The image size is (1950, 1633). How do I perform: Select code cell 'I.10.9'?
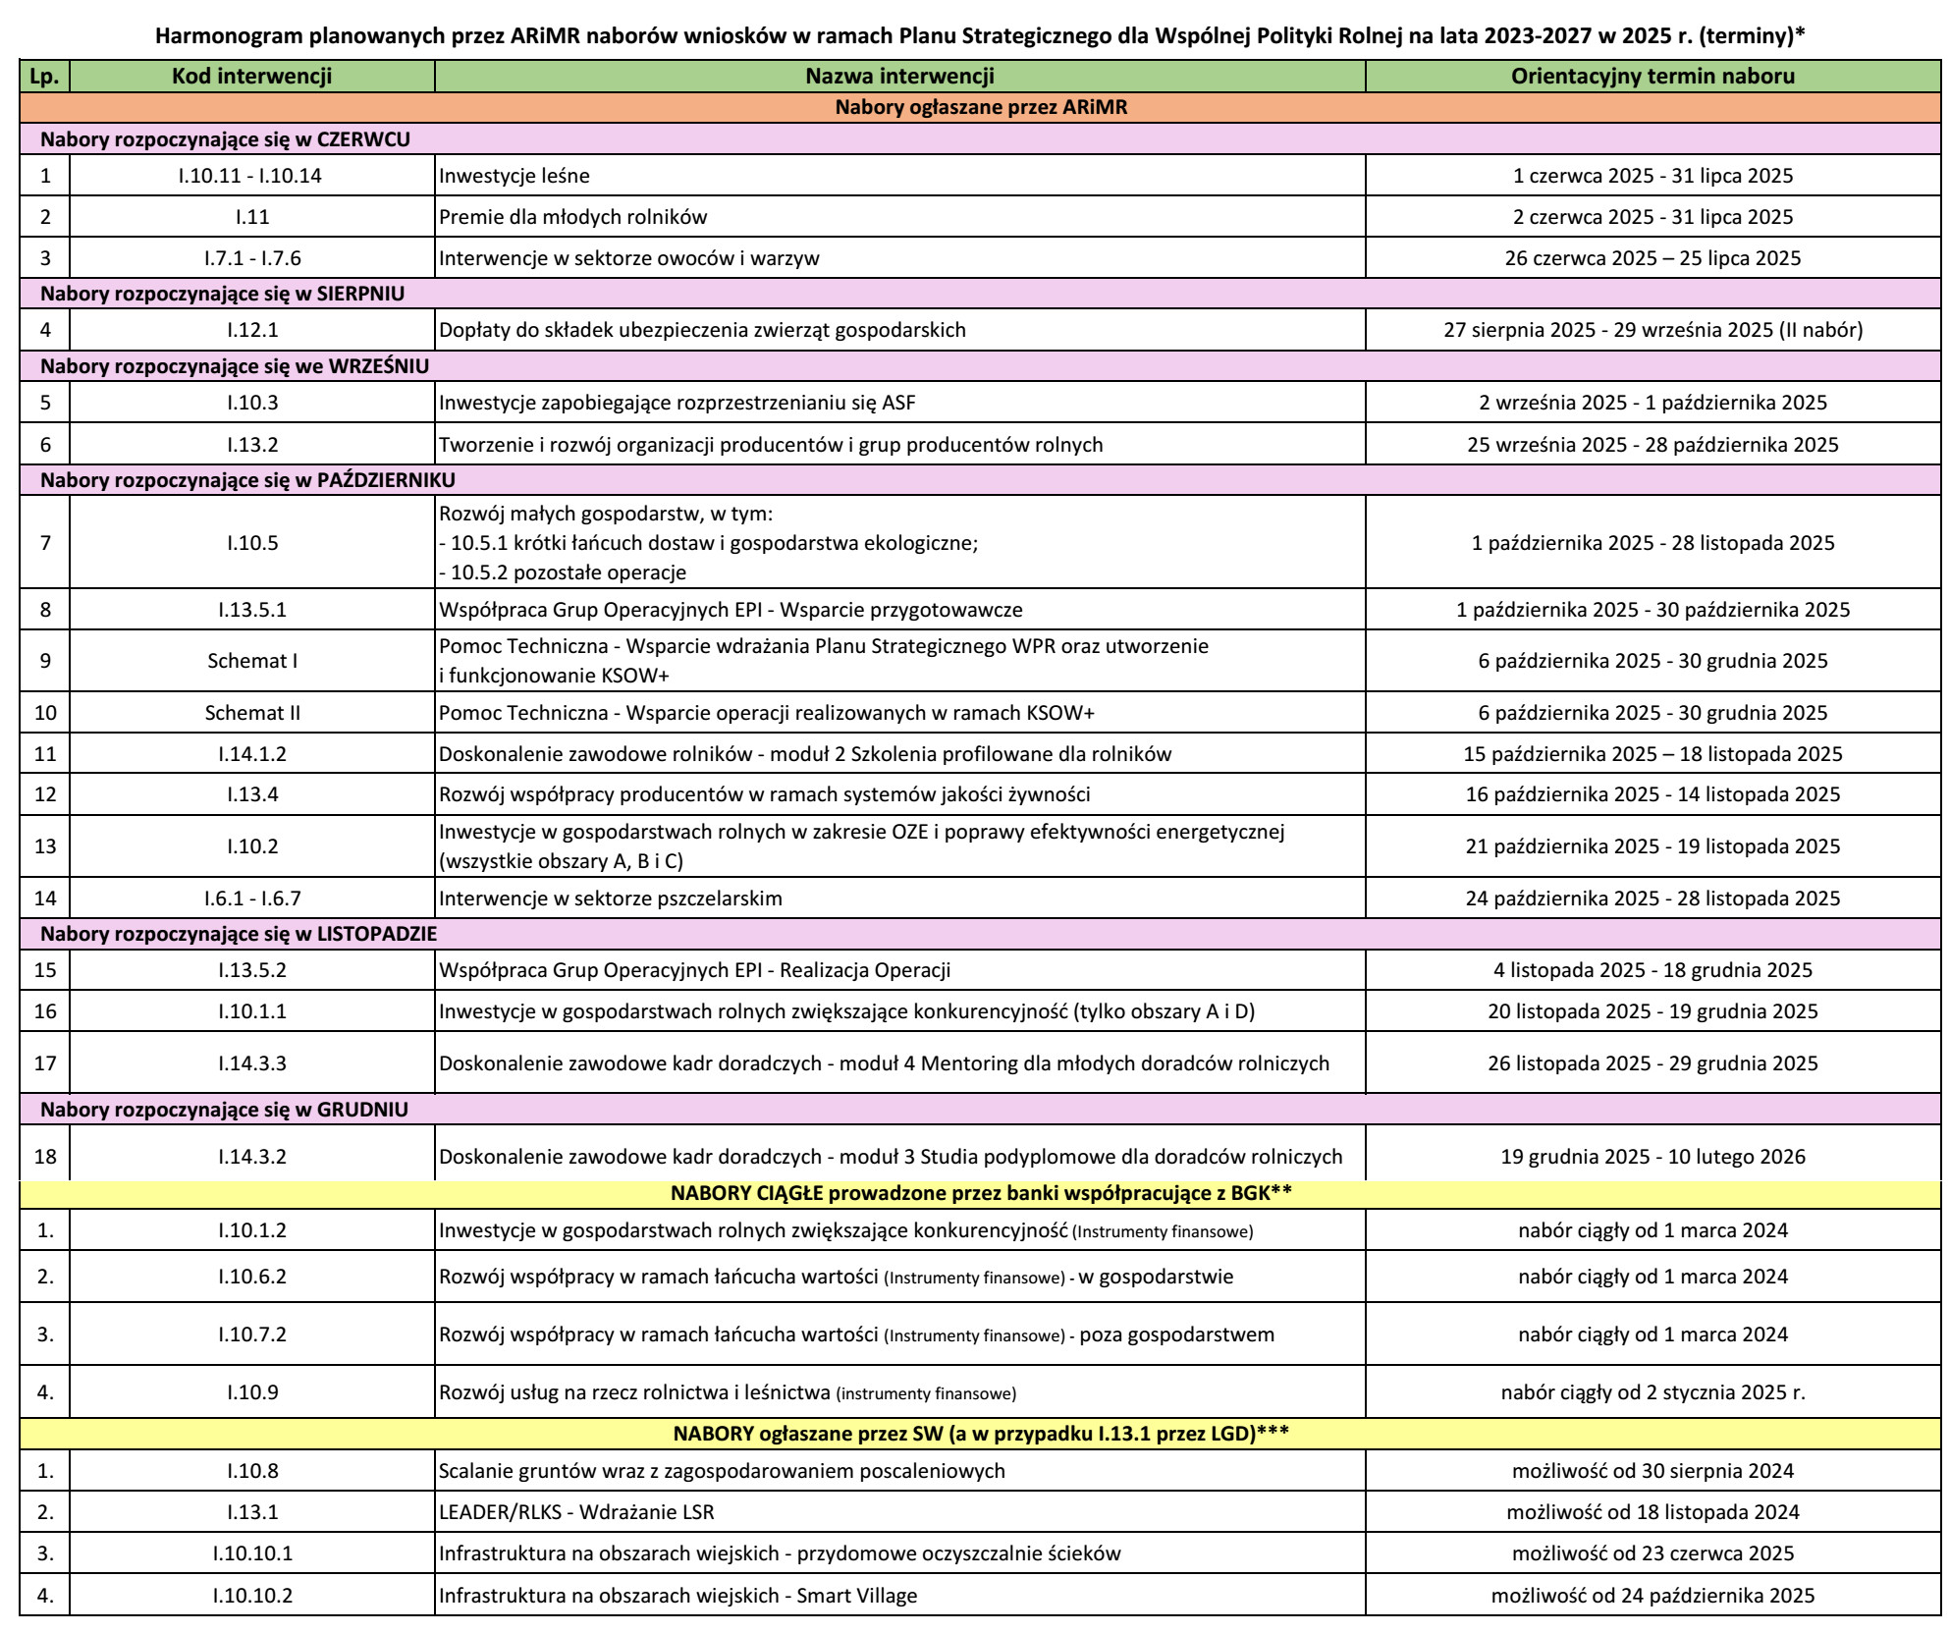coord(251,1392)
